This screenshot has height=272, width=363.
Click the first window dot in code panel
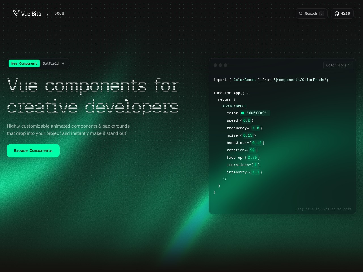point(215,65)
